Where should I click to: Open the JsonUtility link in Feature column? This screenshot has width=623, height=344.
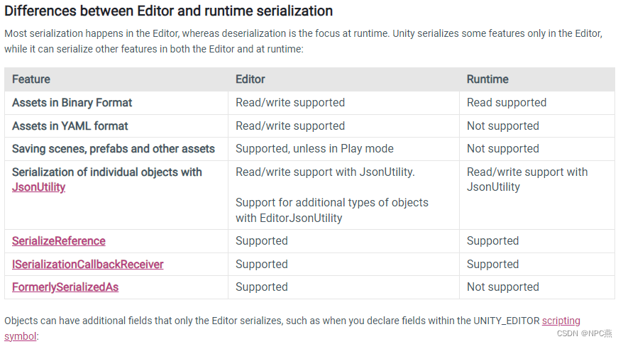click(38, 187)
